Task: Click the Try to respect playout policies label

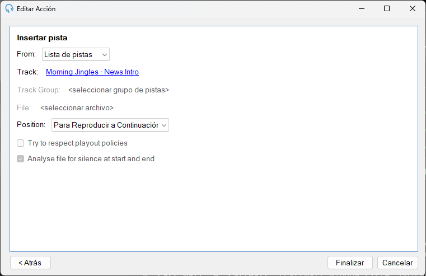Action: (x=77, y=143)
